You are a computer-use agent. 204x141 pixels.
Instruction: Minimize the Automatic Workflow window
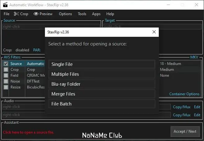pyautogui.click(x=168, y=5)
